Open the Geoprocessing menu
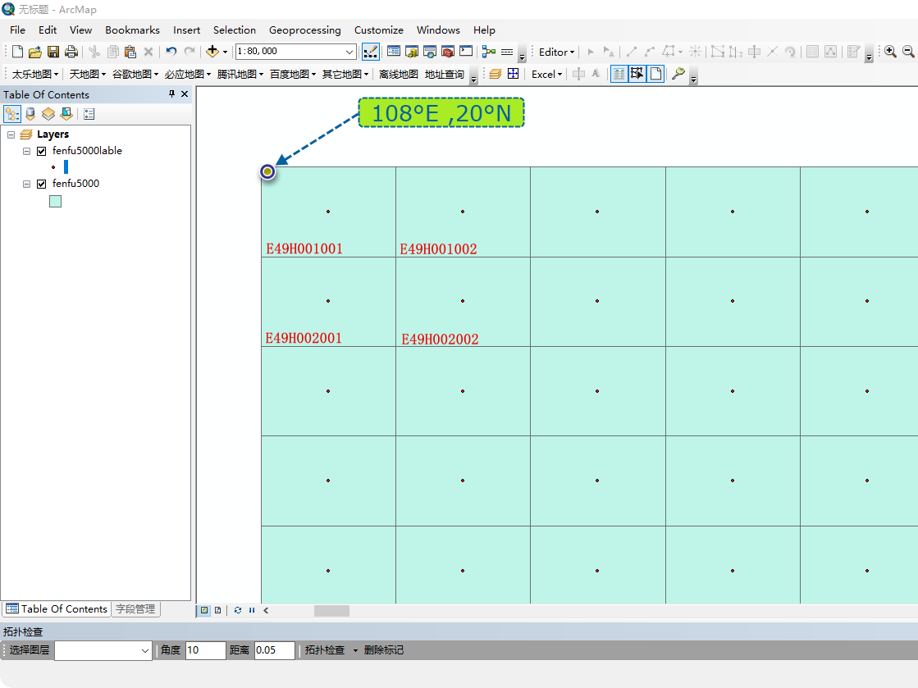This screenshot has width=918, height=688. 305,30
